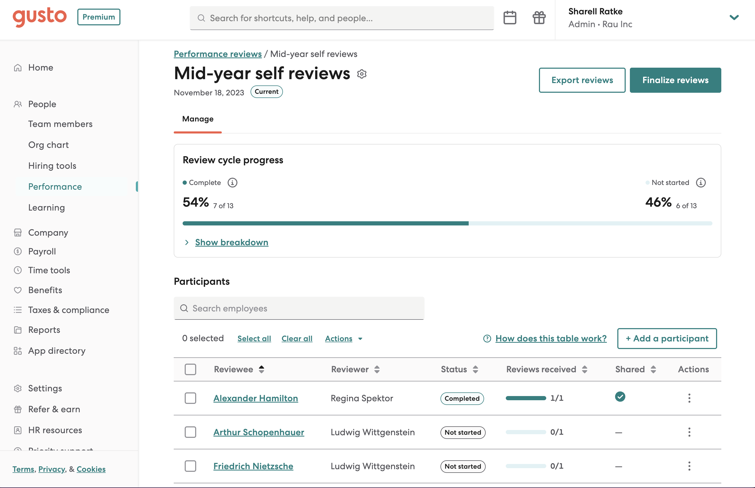Viewport: 755px width, 488px height.
Task: Click the Benefits heart icon
Action: click(x=18, y=290)
